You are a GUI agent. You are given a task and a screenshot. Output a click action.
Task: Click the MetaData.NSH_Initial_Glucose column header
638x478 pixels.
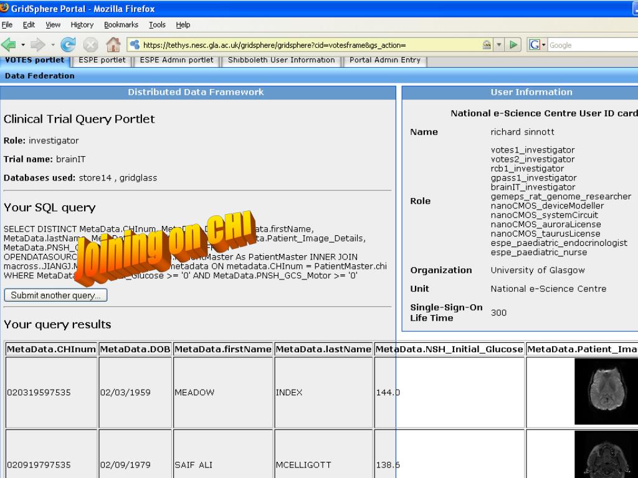[x=449, y=349]
